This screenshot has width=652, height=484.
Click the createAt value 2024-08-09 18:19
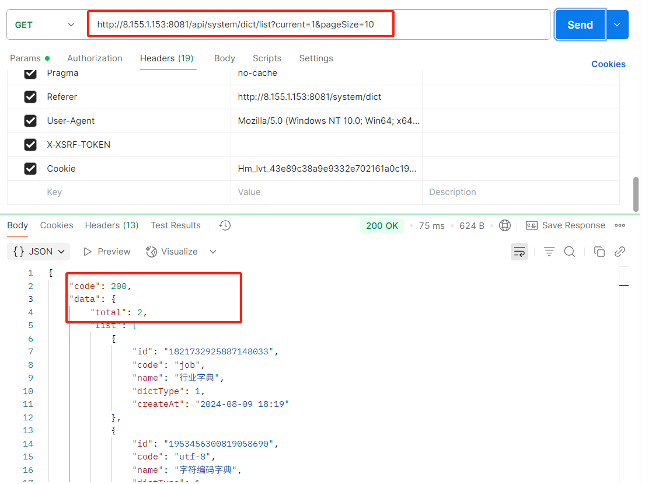click(x=242, y=404)
